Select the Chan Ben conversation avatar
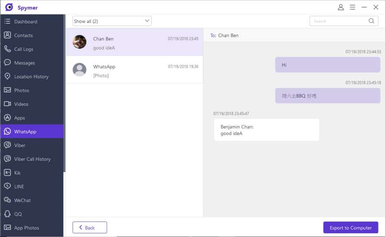This screenshot has height=237, width=385. point(79,42)
